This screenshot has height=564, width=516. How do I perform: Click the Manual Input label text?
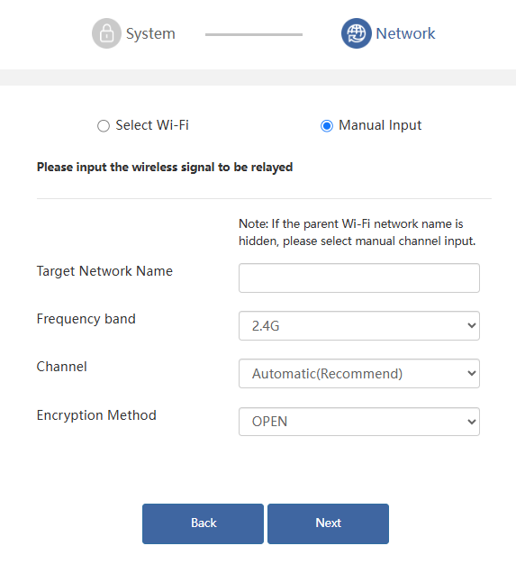[380, 125]
